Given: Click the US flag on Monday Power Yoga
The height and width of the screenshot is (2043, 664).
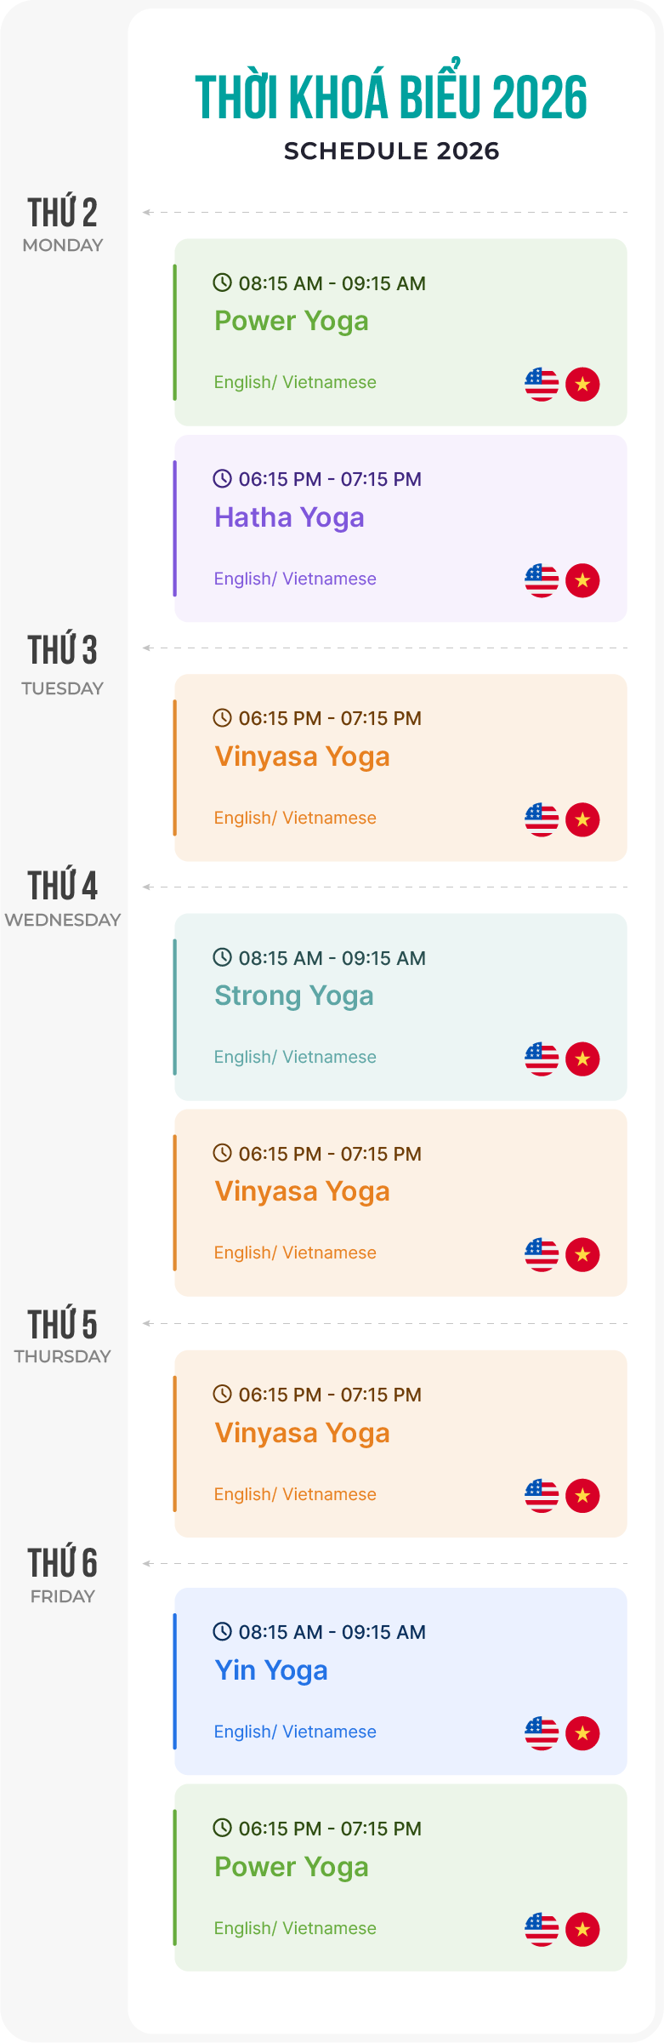Looking at the screenshot, I should (542, 385).
